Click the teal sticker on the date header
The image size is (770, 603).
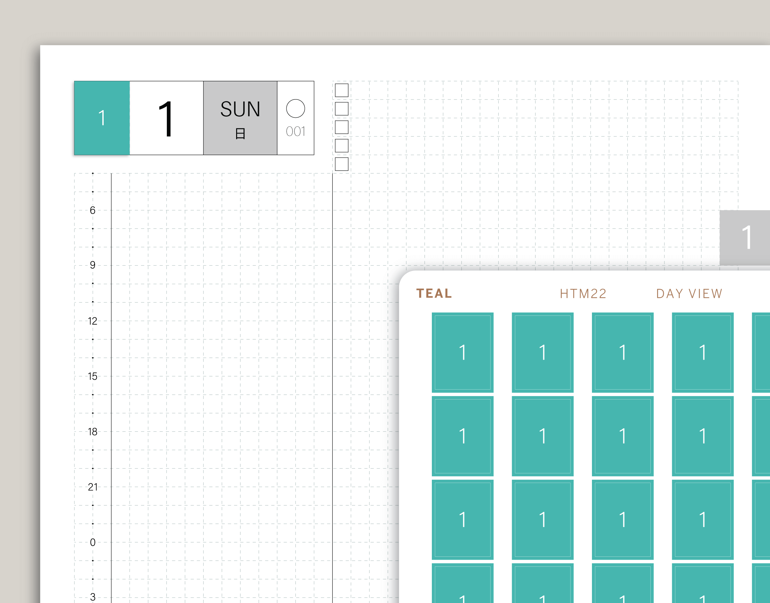pyautogui.click(x=102, y=118)
